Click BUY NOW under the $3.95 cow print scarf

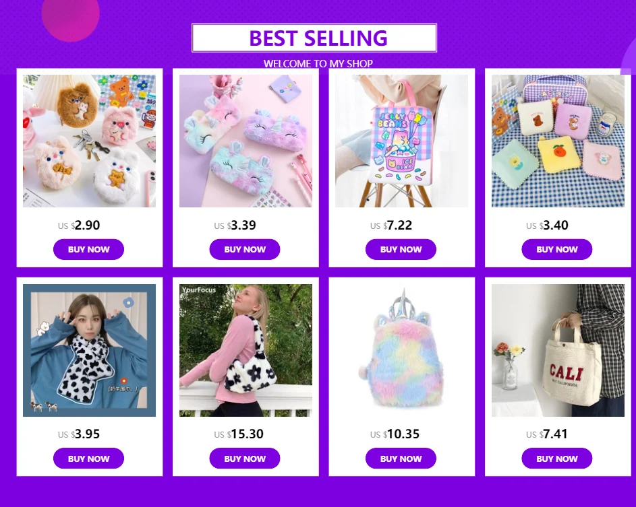click(x=88, y=459)
